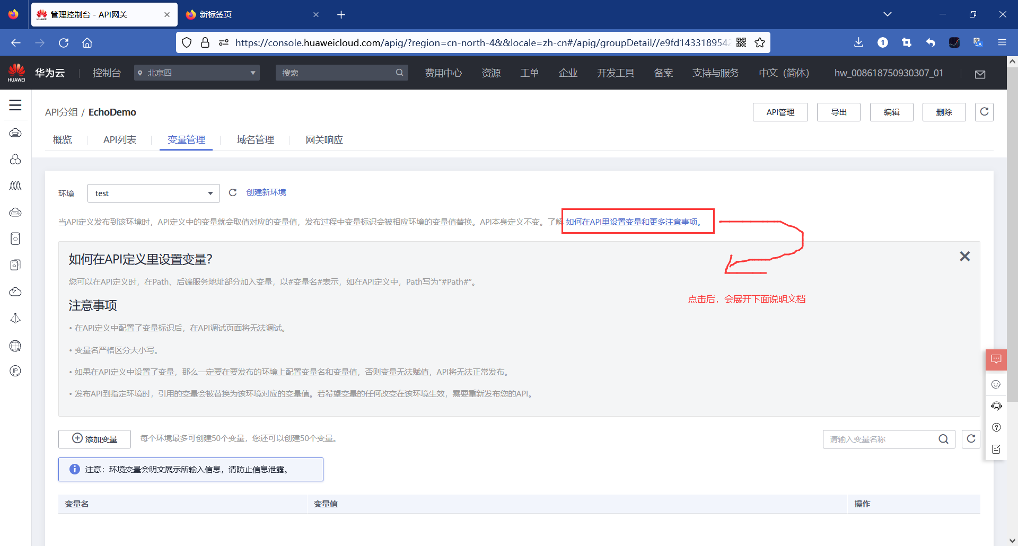Open the message center envelope icon
The image size is (1018, 546).
tap(980, 74)
